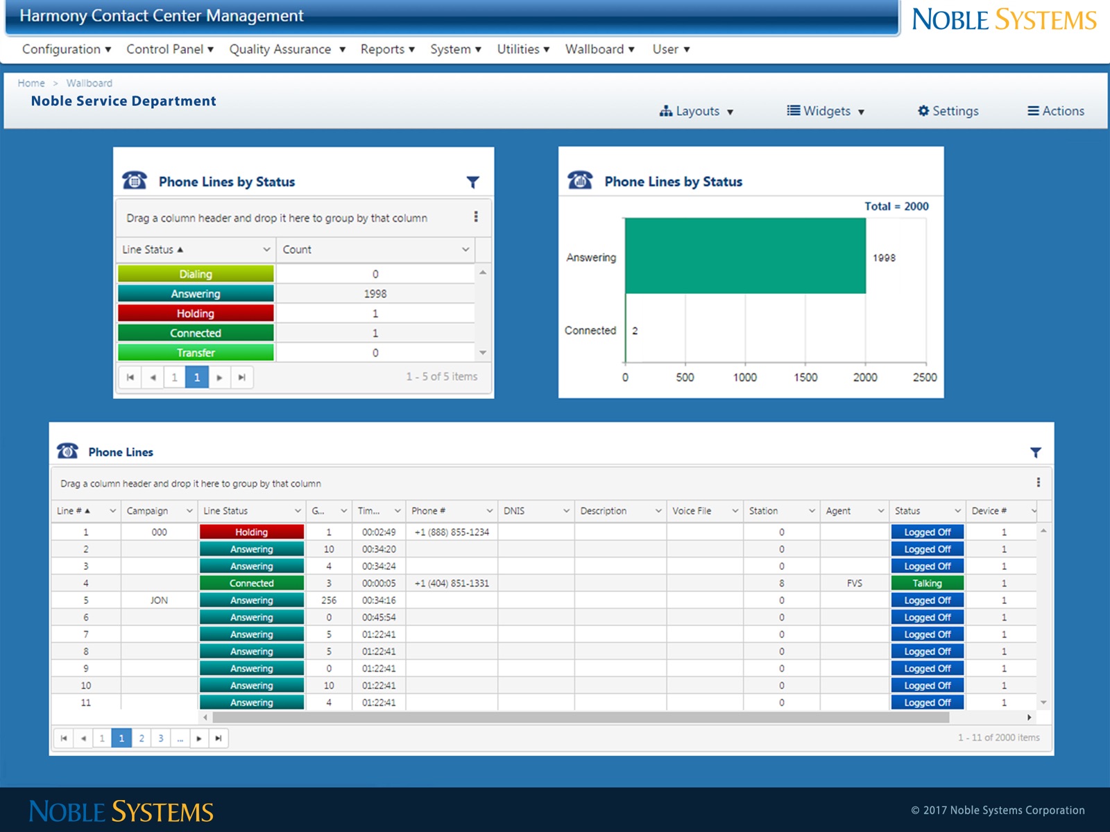Screen dimensions: 1110x832
Task: Expand Count column dropdown arrow
Action: [x=466, y=250]
